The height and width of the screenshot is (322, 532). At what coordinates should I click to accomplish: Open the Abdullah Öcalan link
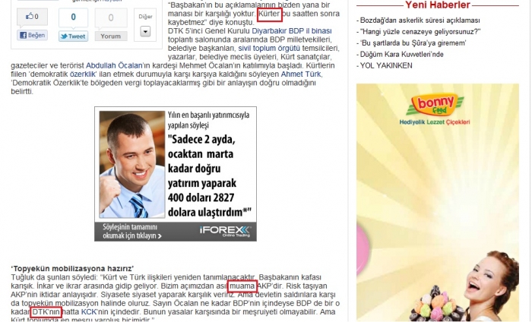click(x=114, y=65)
